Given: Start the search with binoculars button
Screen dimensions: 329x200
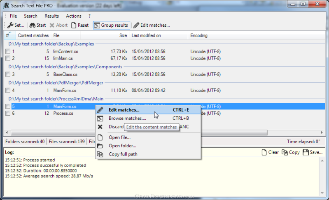Looking at the screenshot, I should tap(37, 25).
